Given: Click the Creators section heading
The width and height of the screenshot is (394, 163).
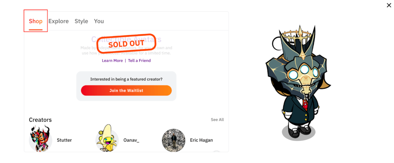Looking at the screenshot, I should [x=40, y=120].
